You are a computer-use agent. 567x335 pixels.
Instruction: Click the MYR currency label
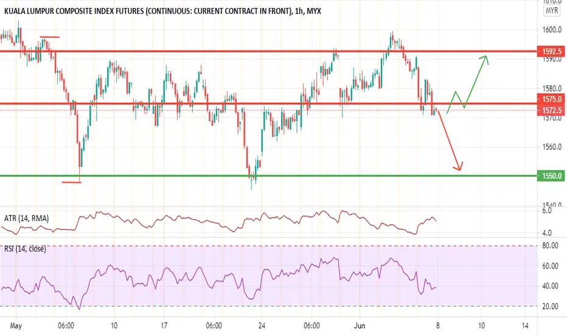coord(552,10)
